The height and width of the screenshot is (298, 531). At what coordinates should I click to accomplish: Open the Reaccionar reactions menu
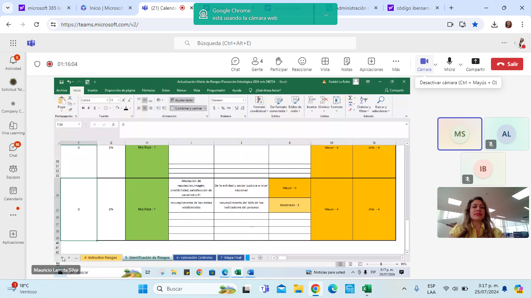(x=302, y=64)
